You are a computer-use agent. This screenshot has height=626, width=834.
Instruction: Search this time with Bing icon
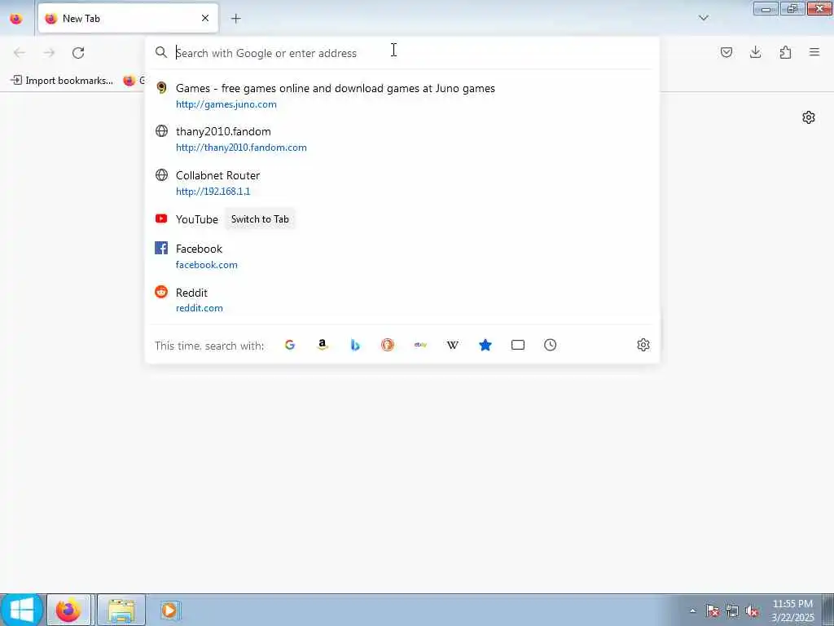pyautogui.click(x=355, y=345)
